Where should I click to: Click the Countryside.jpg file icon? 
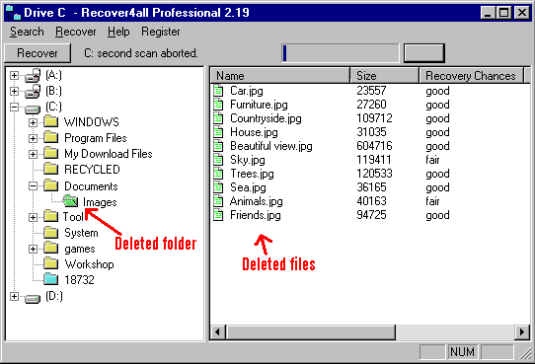pos(218,118)
